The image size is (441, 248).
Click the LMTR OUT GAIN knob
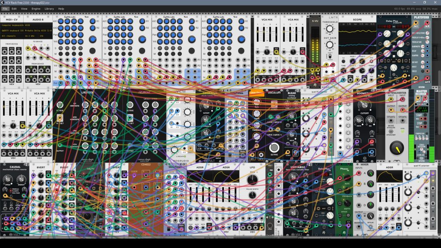(329, 44)
